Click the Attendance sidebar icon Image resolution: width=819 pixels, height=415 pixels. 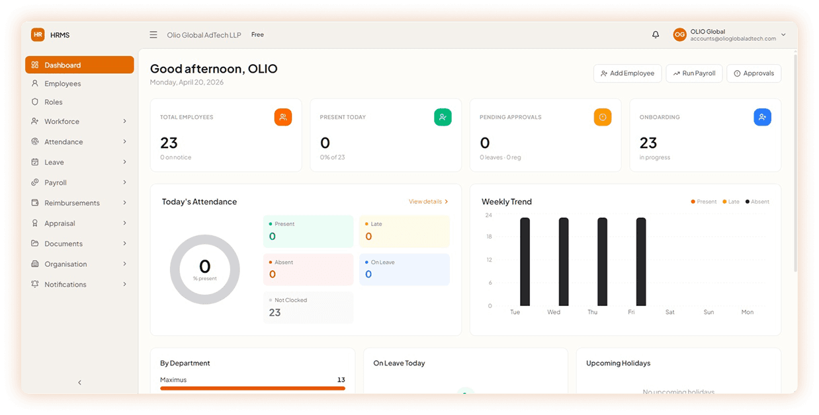coord(35,142)
